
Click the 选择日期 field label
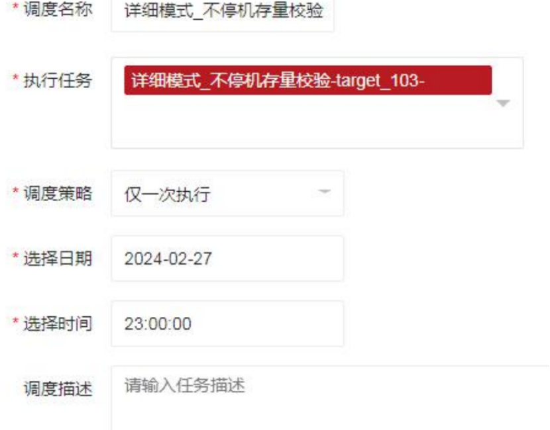[58, 259]
